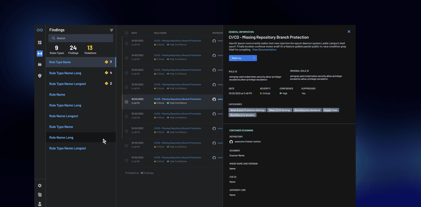Open the shield security icon in sidebar
The image size is (421, 207).
[40, 76]
